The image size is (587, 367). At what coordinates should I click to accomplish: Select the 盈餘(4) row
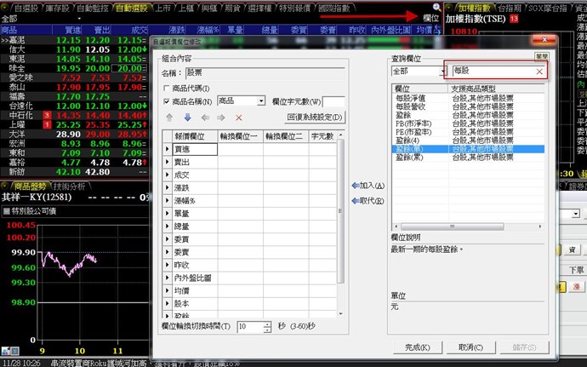click(x=468, y=140)
